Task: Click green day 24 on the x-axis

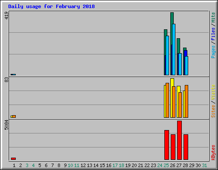Action: [160, 165]
